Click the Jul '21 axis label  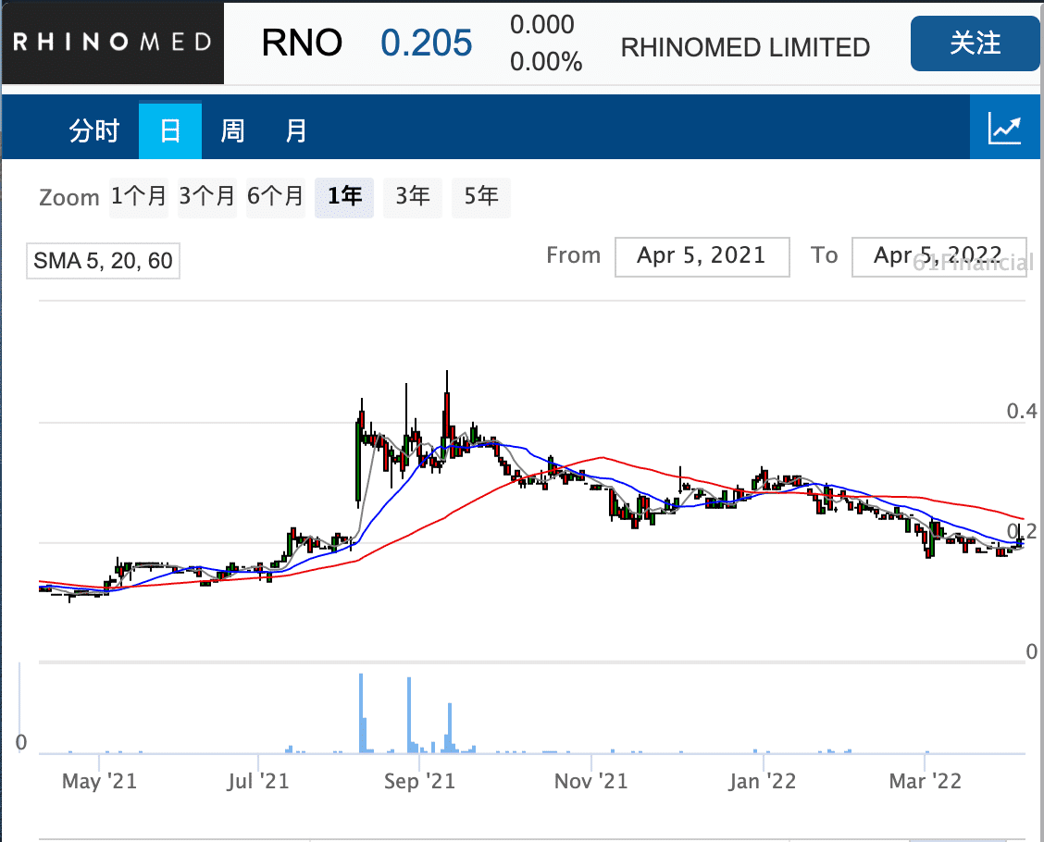258,781
